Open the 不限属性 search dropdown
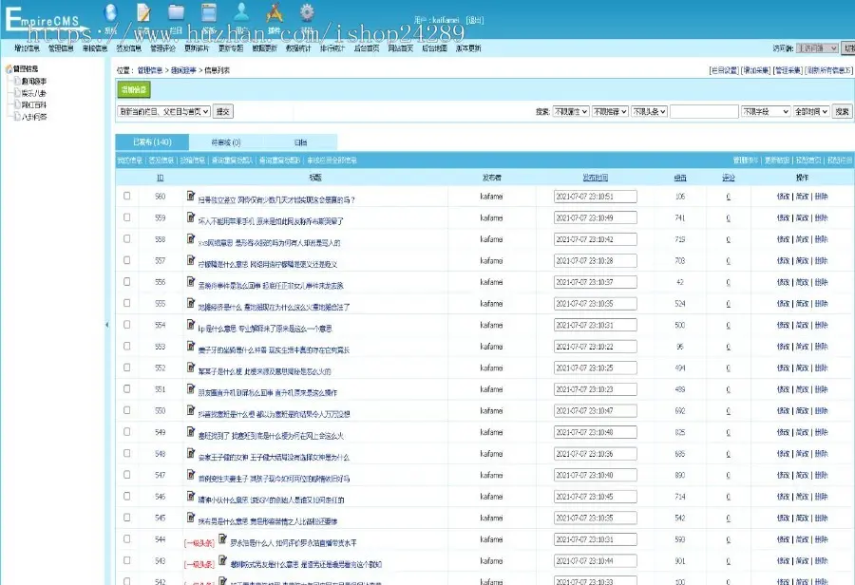 (x=570, y=112)
